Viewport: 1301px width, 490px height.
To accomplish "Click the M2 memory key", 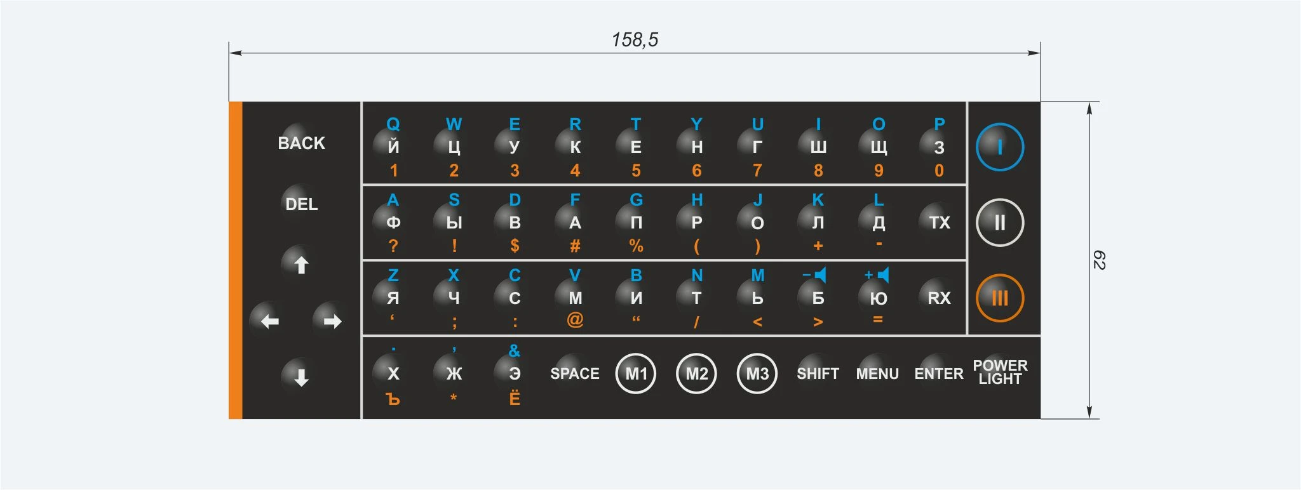I will 697,373.
